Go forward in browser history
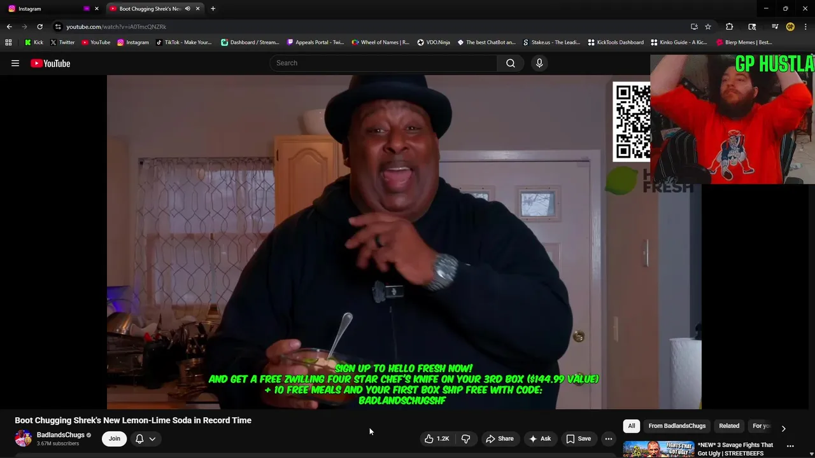 point(24,27)
